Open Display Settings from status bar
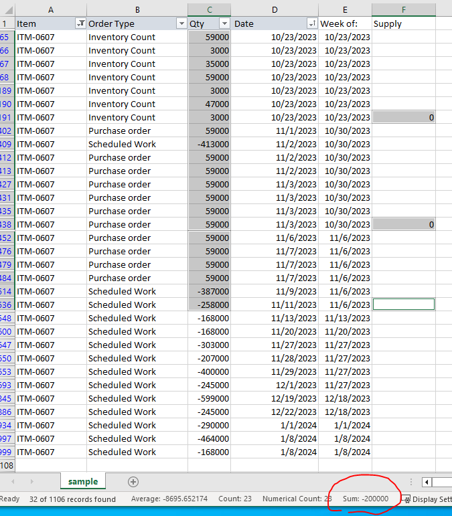 (x=428, y=499)
